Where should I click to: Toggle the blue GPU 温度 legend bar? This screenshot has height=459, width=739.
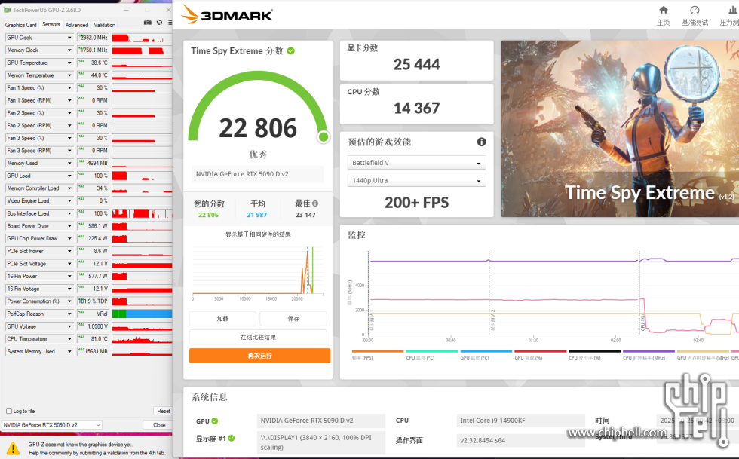click(486, 351)
